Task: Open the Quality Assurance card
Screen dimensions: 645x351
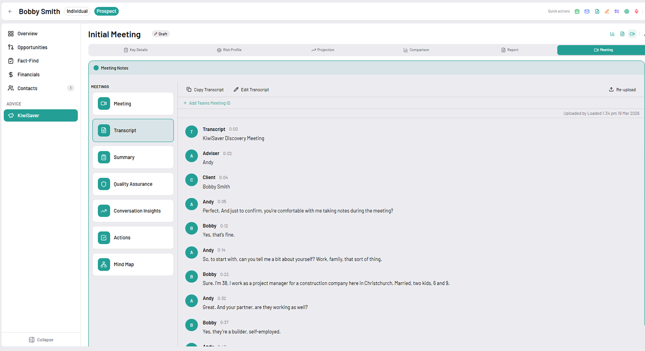Action: [x=133, y=184]
